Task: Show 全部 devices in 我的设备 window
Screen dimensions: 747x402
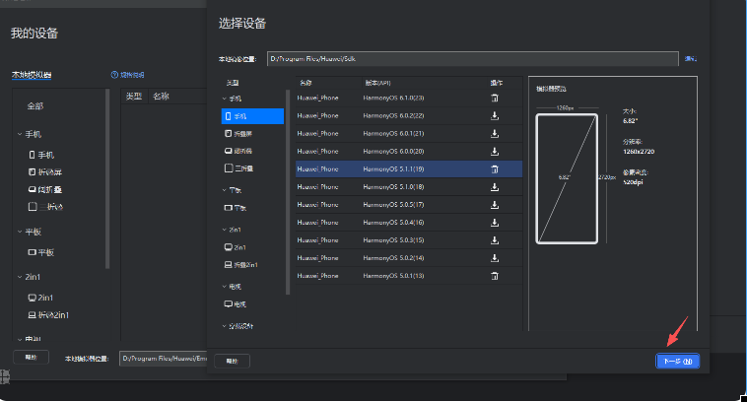Action: (x=35, y=106)
